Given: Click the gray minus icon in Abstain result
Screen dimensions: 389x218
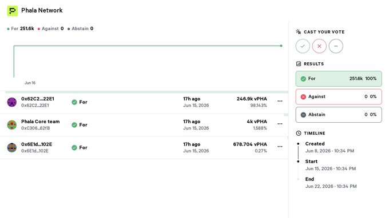Looking at the screenshot, I should pyautogui.click(x=303, y=115).
